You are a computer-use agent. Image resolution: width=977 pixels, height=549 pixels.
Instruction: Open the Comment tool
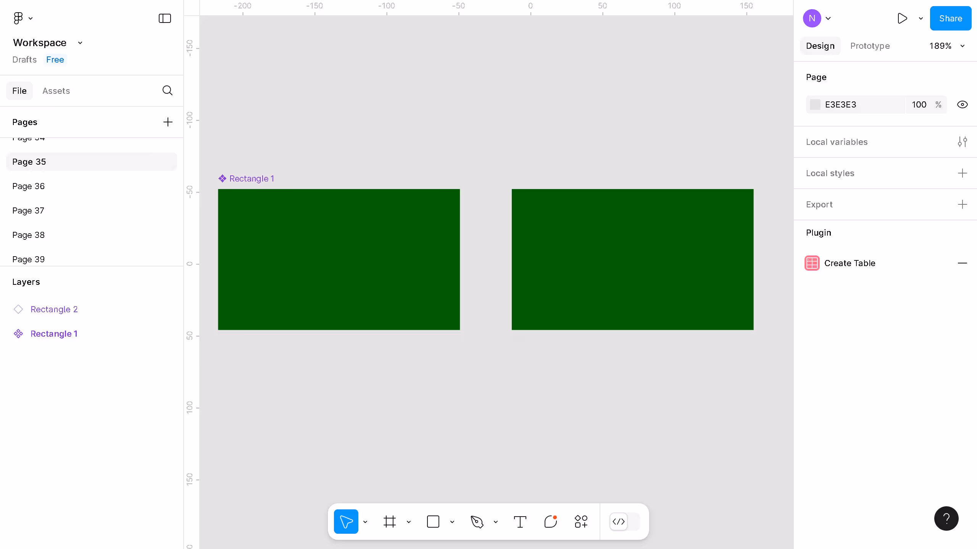(550, 522)
